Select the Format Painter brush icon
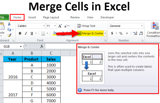Screen dimensions: 160x103 [x=9, y=35]
